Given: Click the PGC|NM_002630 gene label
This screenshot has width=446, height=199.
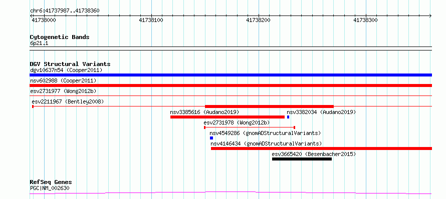Looking at the screenshot, I should click(x=50, y=188).
